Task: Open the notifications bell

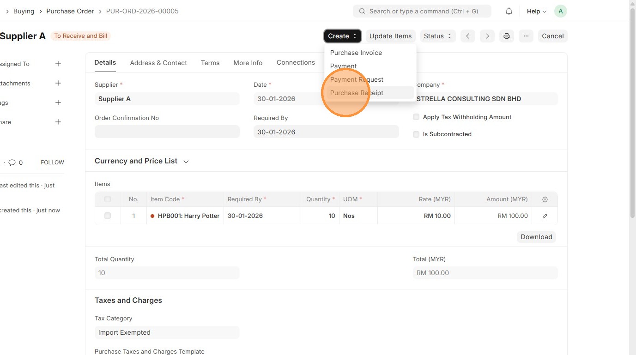Action: (x=509, y=11)
